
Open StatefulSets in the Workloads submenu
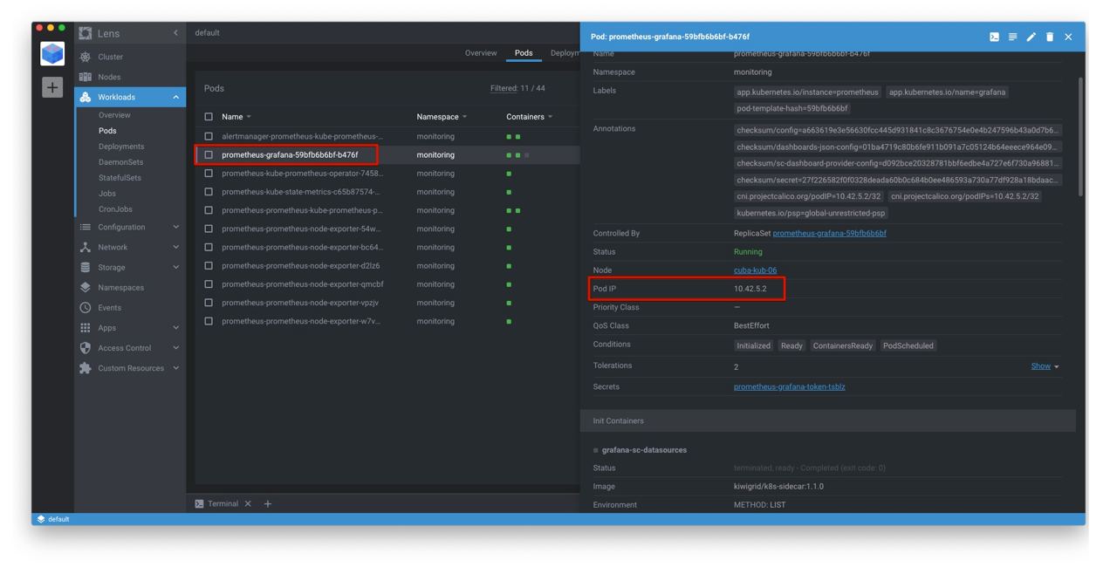120,178
